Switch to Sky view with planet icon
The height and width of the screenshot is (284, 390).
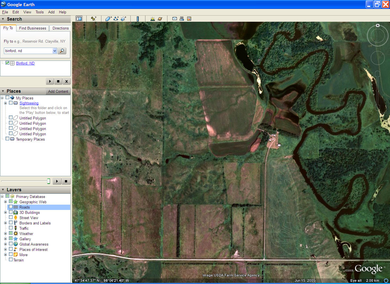tap(160, 19)
